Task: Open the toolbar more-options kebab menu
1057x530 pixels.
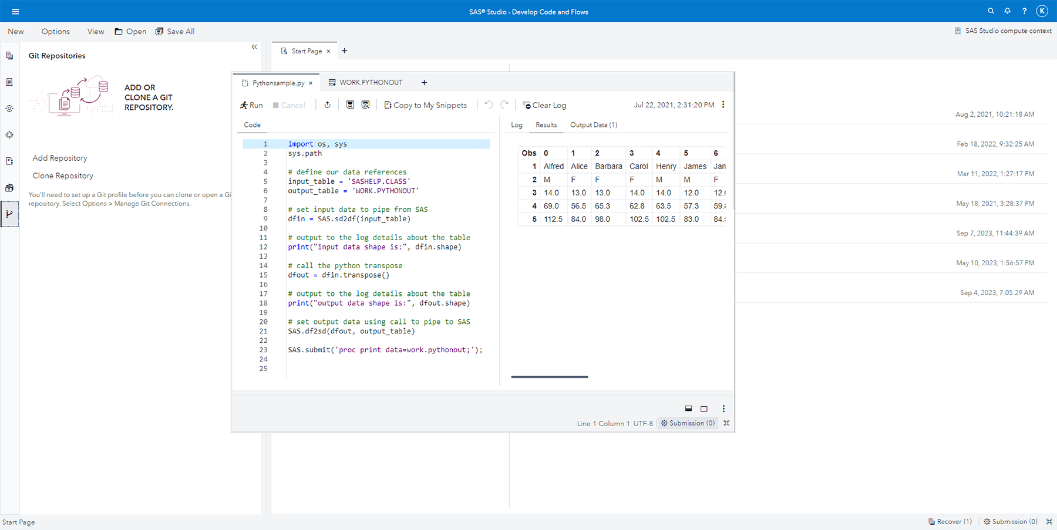Action: pyautogui.click(x=723, y=104)
